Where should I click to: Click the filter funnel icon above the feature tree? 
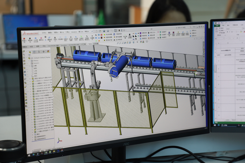click(x=29, y=55)
